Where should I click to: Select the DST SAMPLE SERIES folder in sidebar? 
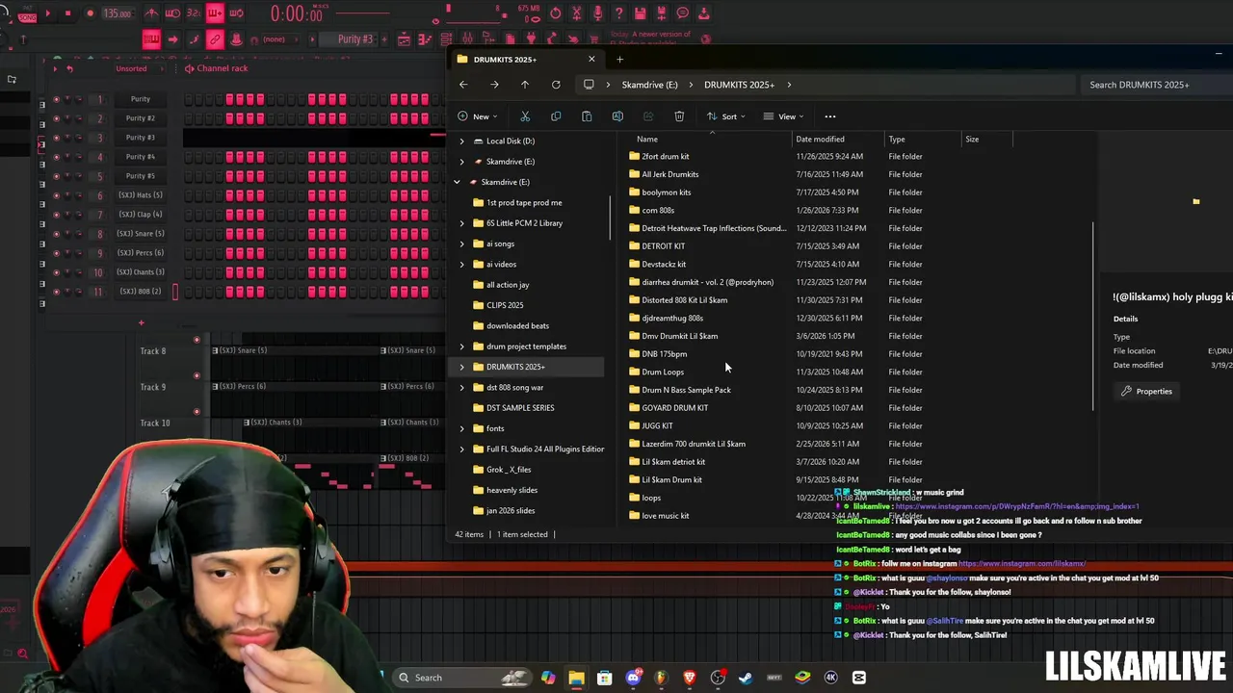520,408
